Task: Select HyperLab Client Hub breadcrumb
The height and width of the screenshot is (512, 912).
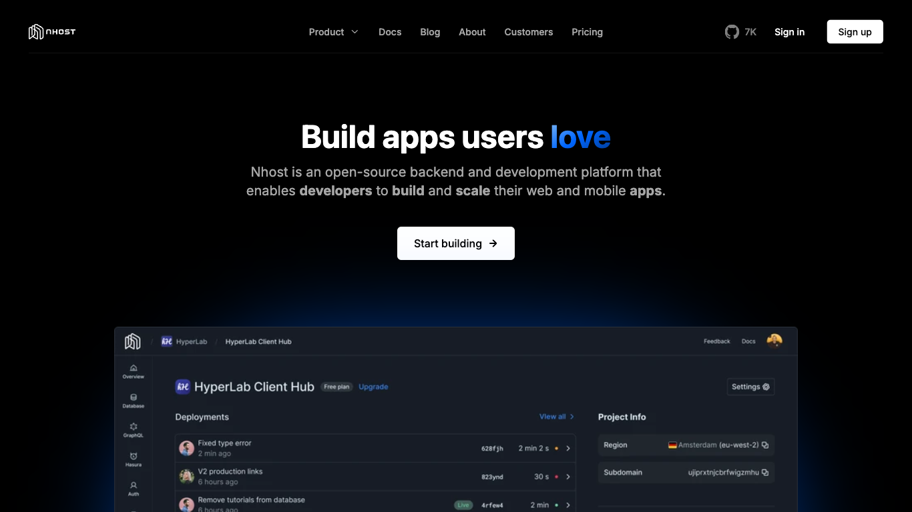Action: pos(258,341)
